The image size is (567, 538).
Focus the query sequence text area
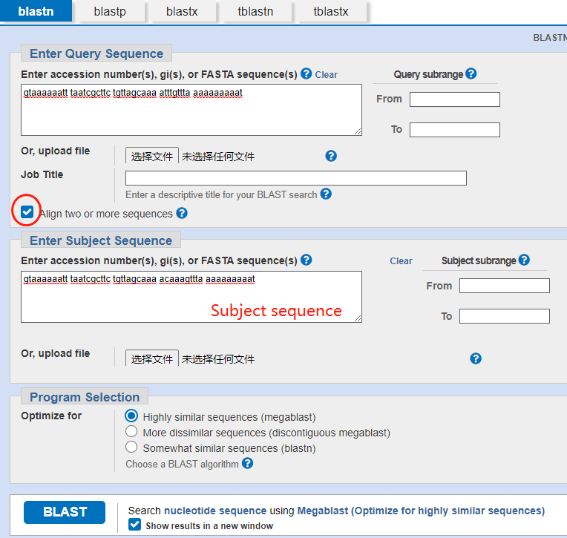191,110
